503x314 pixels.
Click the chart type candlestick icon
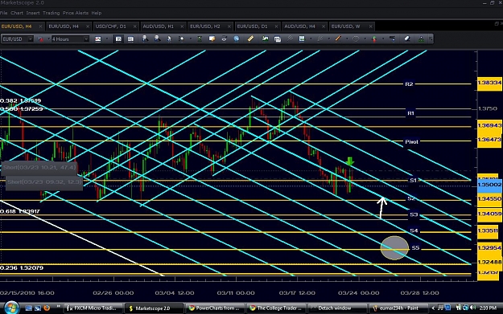click(98, 39)
